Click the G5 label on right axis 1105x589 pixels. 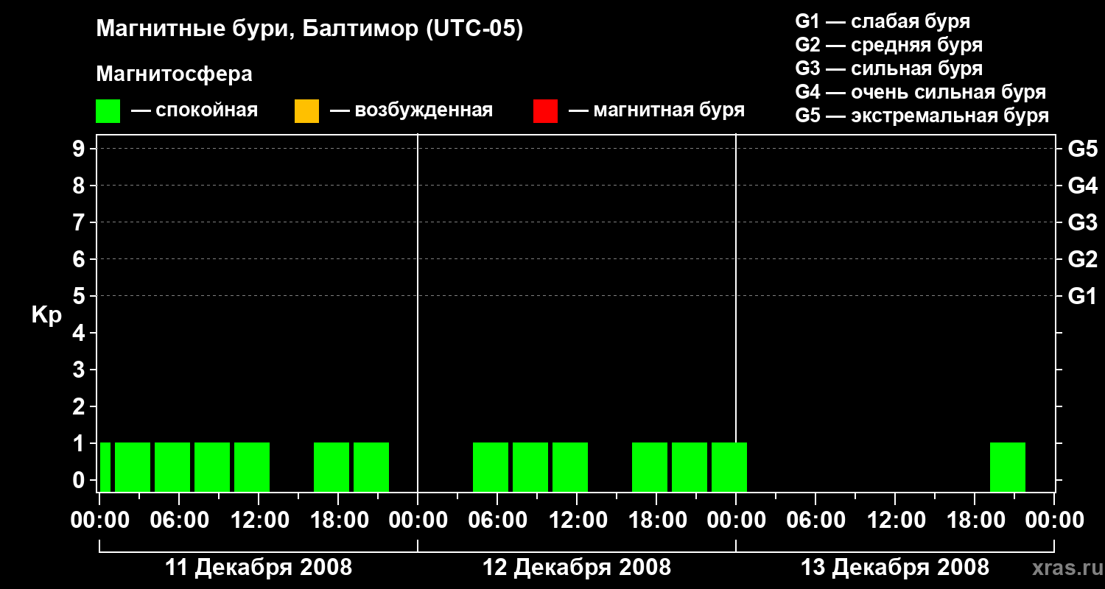[x=1082, y=149]
